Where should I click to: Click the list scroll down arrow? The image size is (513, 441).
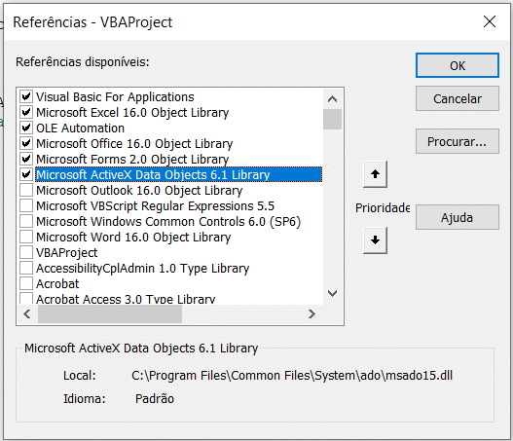(332, 293)
